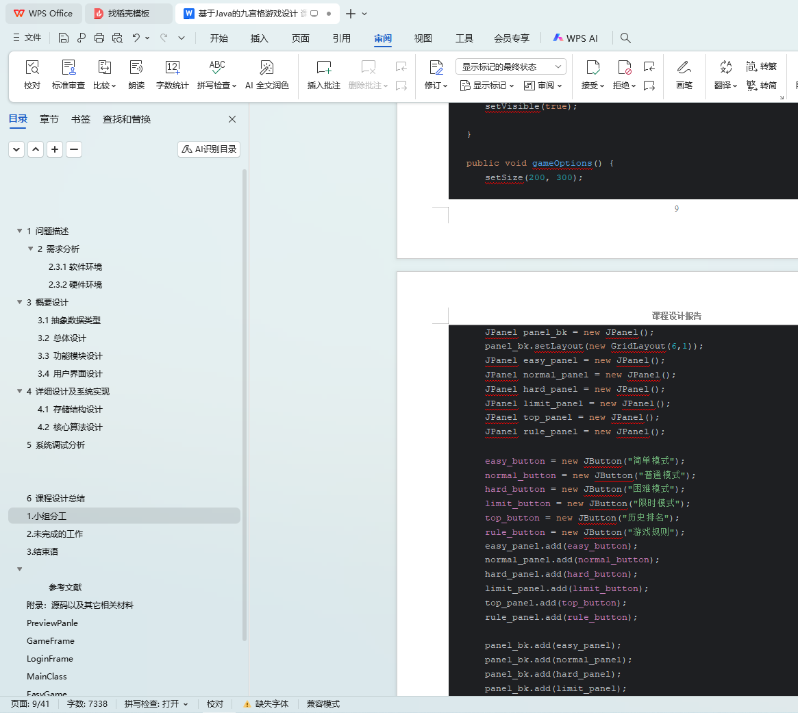This screenshot has height=713, width=798.
Task: Open the new tab options chevron
Action: coord(364,14)
